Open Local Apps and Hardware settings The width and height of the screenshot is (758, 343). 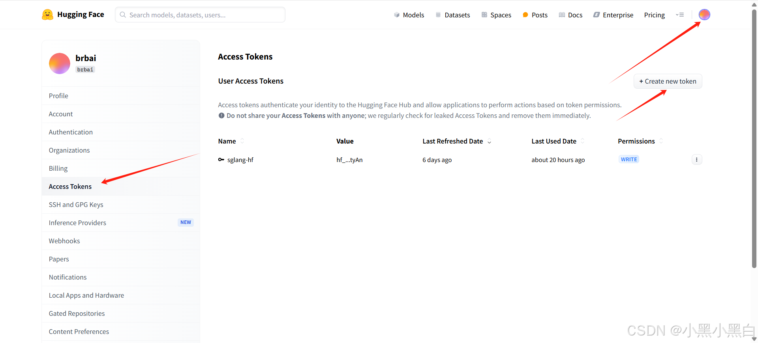click(121, 295)
